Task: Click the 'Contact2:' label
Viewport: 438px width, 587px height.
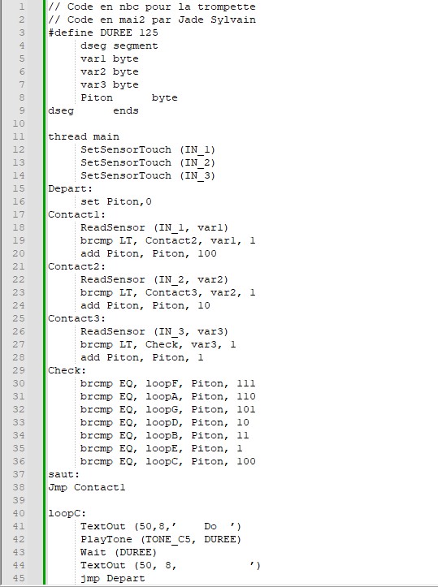Action: pyautogui.click(x=77, y=266)
